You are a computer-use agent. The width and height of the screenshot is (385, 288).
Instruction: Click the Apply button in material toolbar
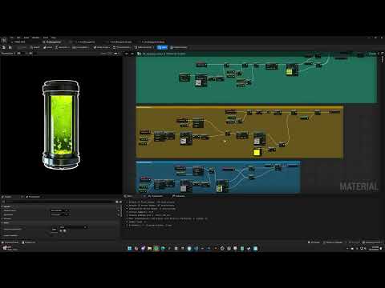22,47
